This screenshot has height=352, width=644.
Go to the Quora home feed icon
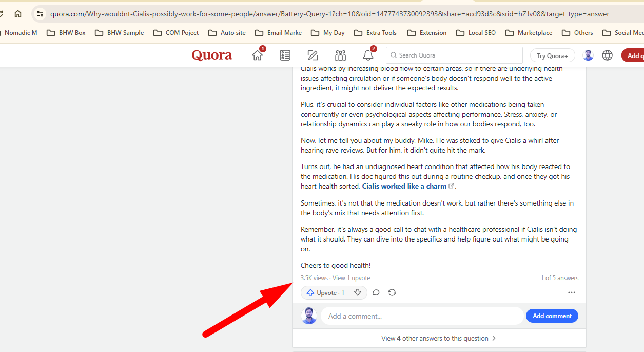(x=257, y=55)
